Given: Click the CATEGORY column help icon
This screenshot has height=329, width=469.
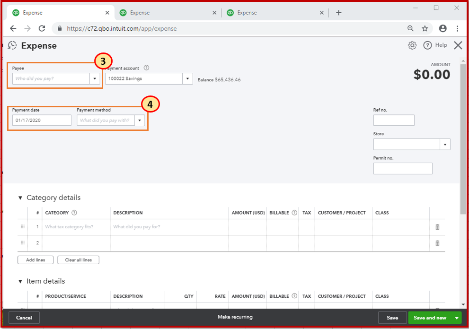Looking at the screenshot, I should point(74,212).
